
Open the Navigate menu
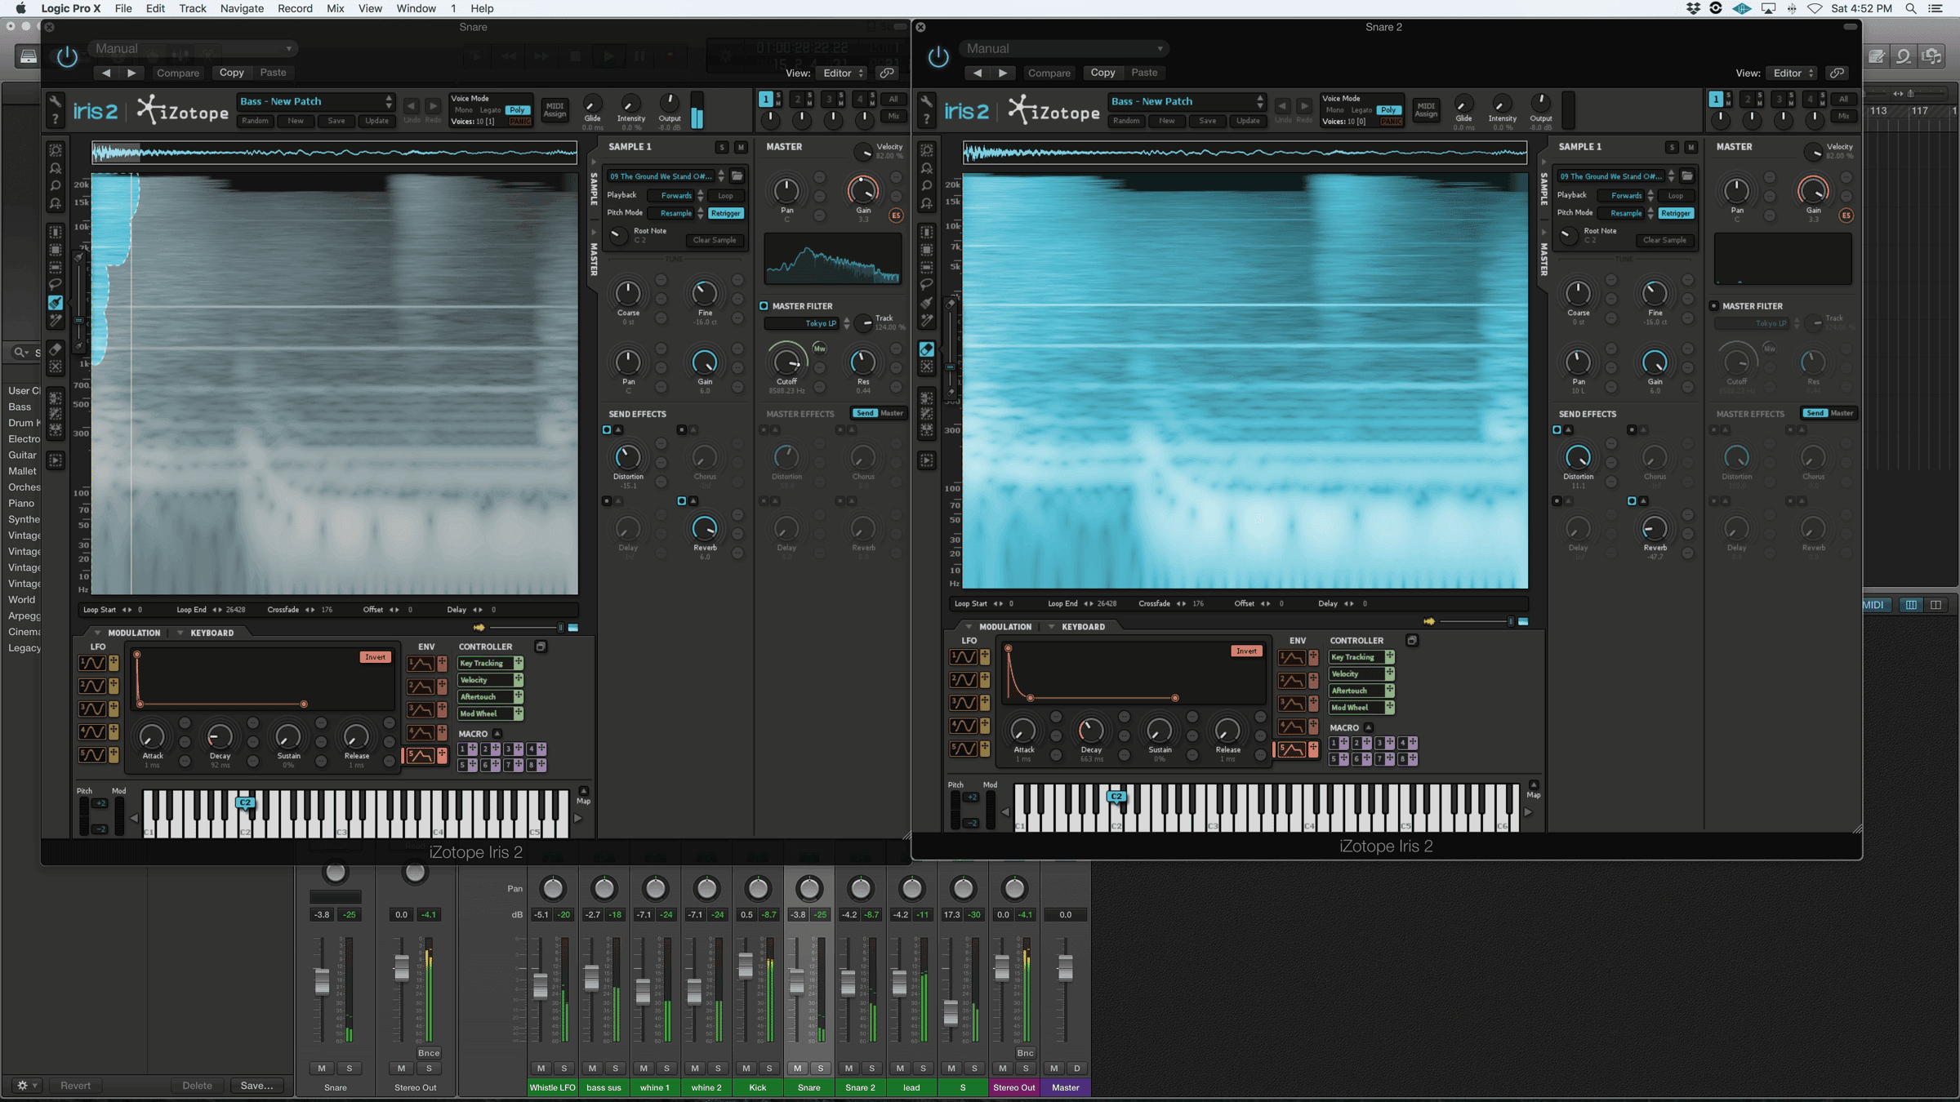tap(242, 8)
